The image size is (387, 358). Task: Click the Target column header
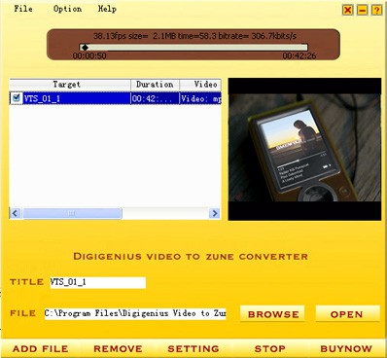click(x=70, y=85)
